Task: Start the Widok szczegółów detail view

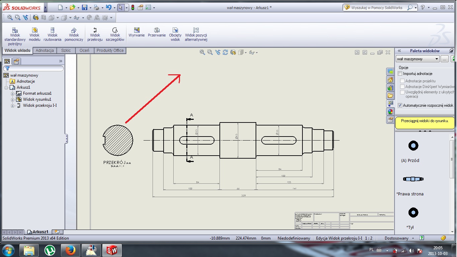Action: pos(115,34)
